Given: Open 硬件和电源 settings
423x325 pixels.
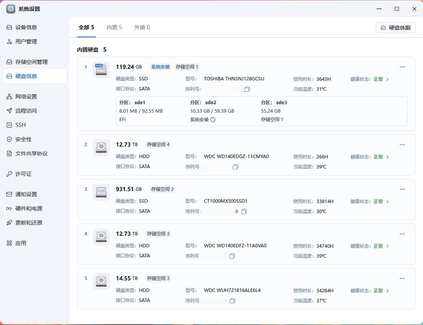Looking at the screenshot, I should point(29,208).
